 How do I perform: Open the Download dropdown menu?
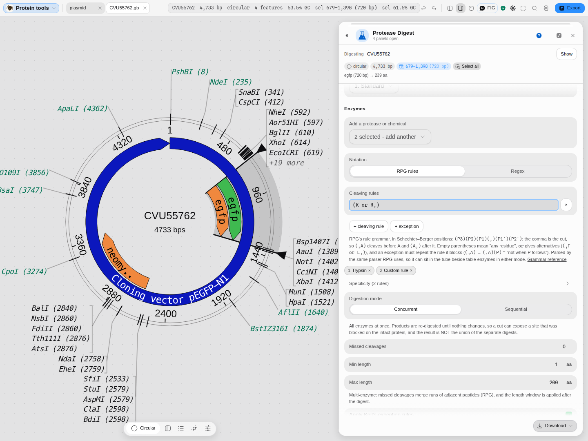555,426
